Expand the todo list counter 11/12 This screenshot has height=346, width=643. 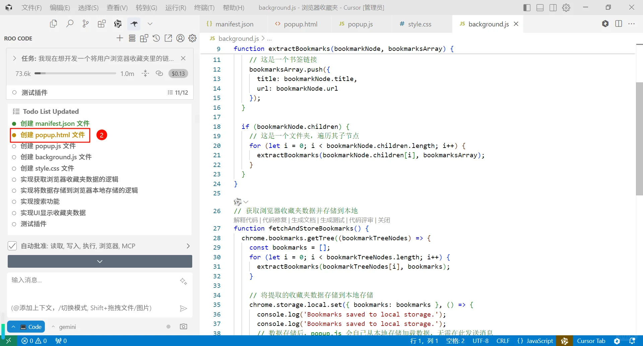click(178, 93)
